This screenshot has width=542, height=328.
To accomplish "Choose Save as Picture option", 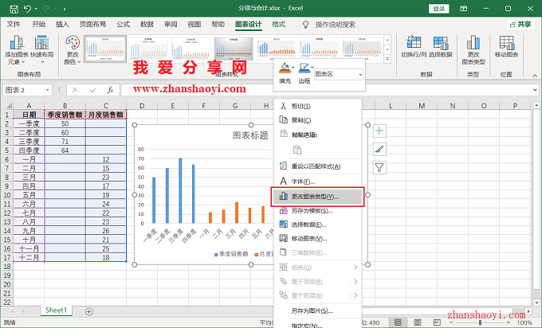I will (318, 310).
